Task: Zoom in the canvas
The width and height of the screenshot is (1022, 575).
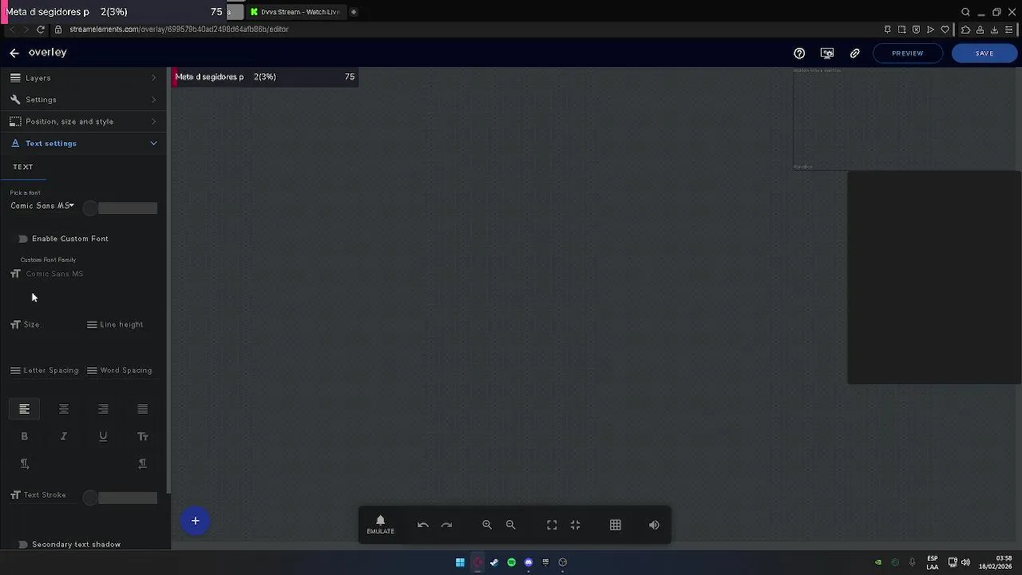Action: (x=487, y=525)
